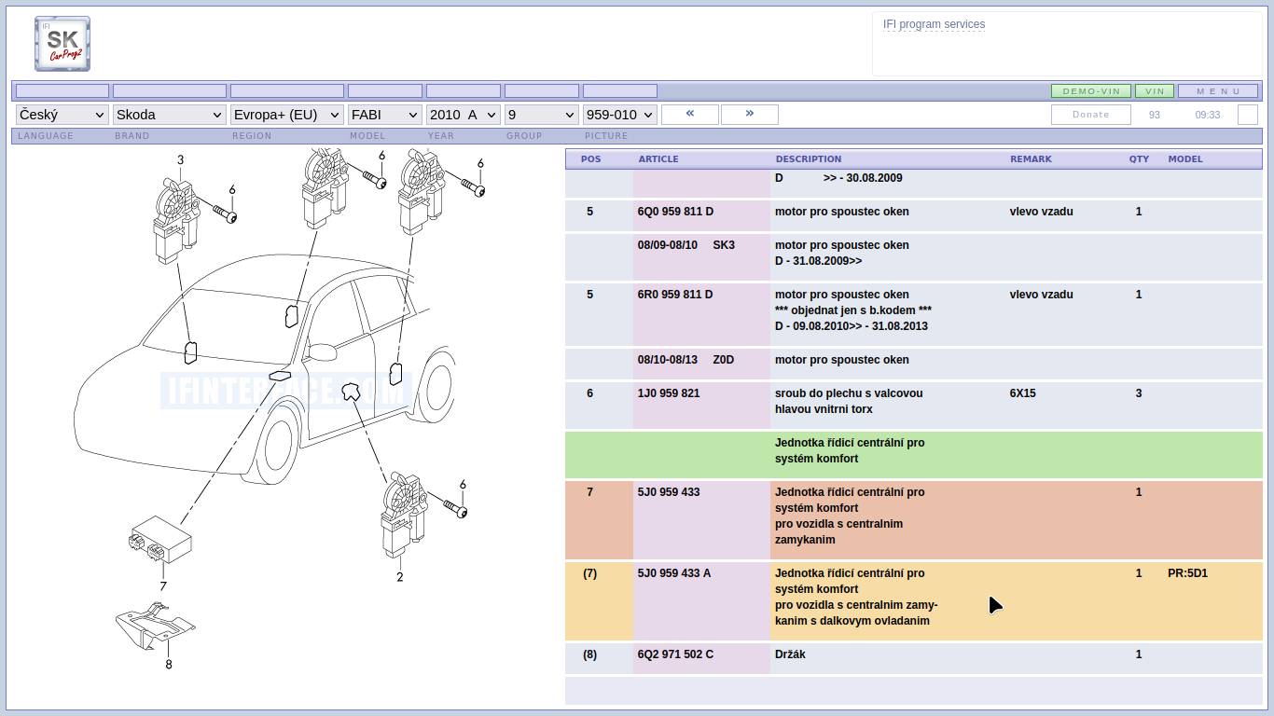This screenshot has height=716, width=1274.
Task: Click the search field above Group dropdown
Action: tap(542, 91)
